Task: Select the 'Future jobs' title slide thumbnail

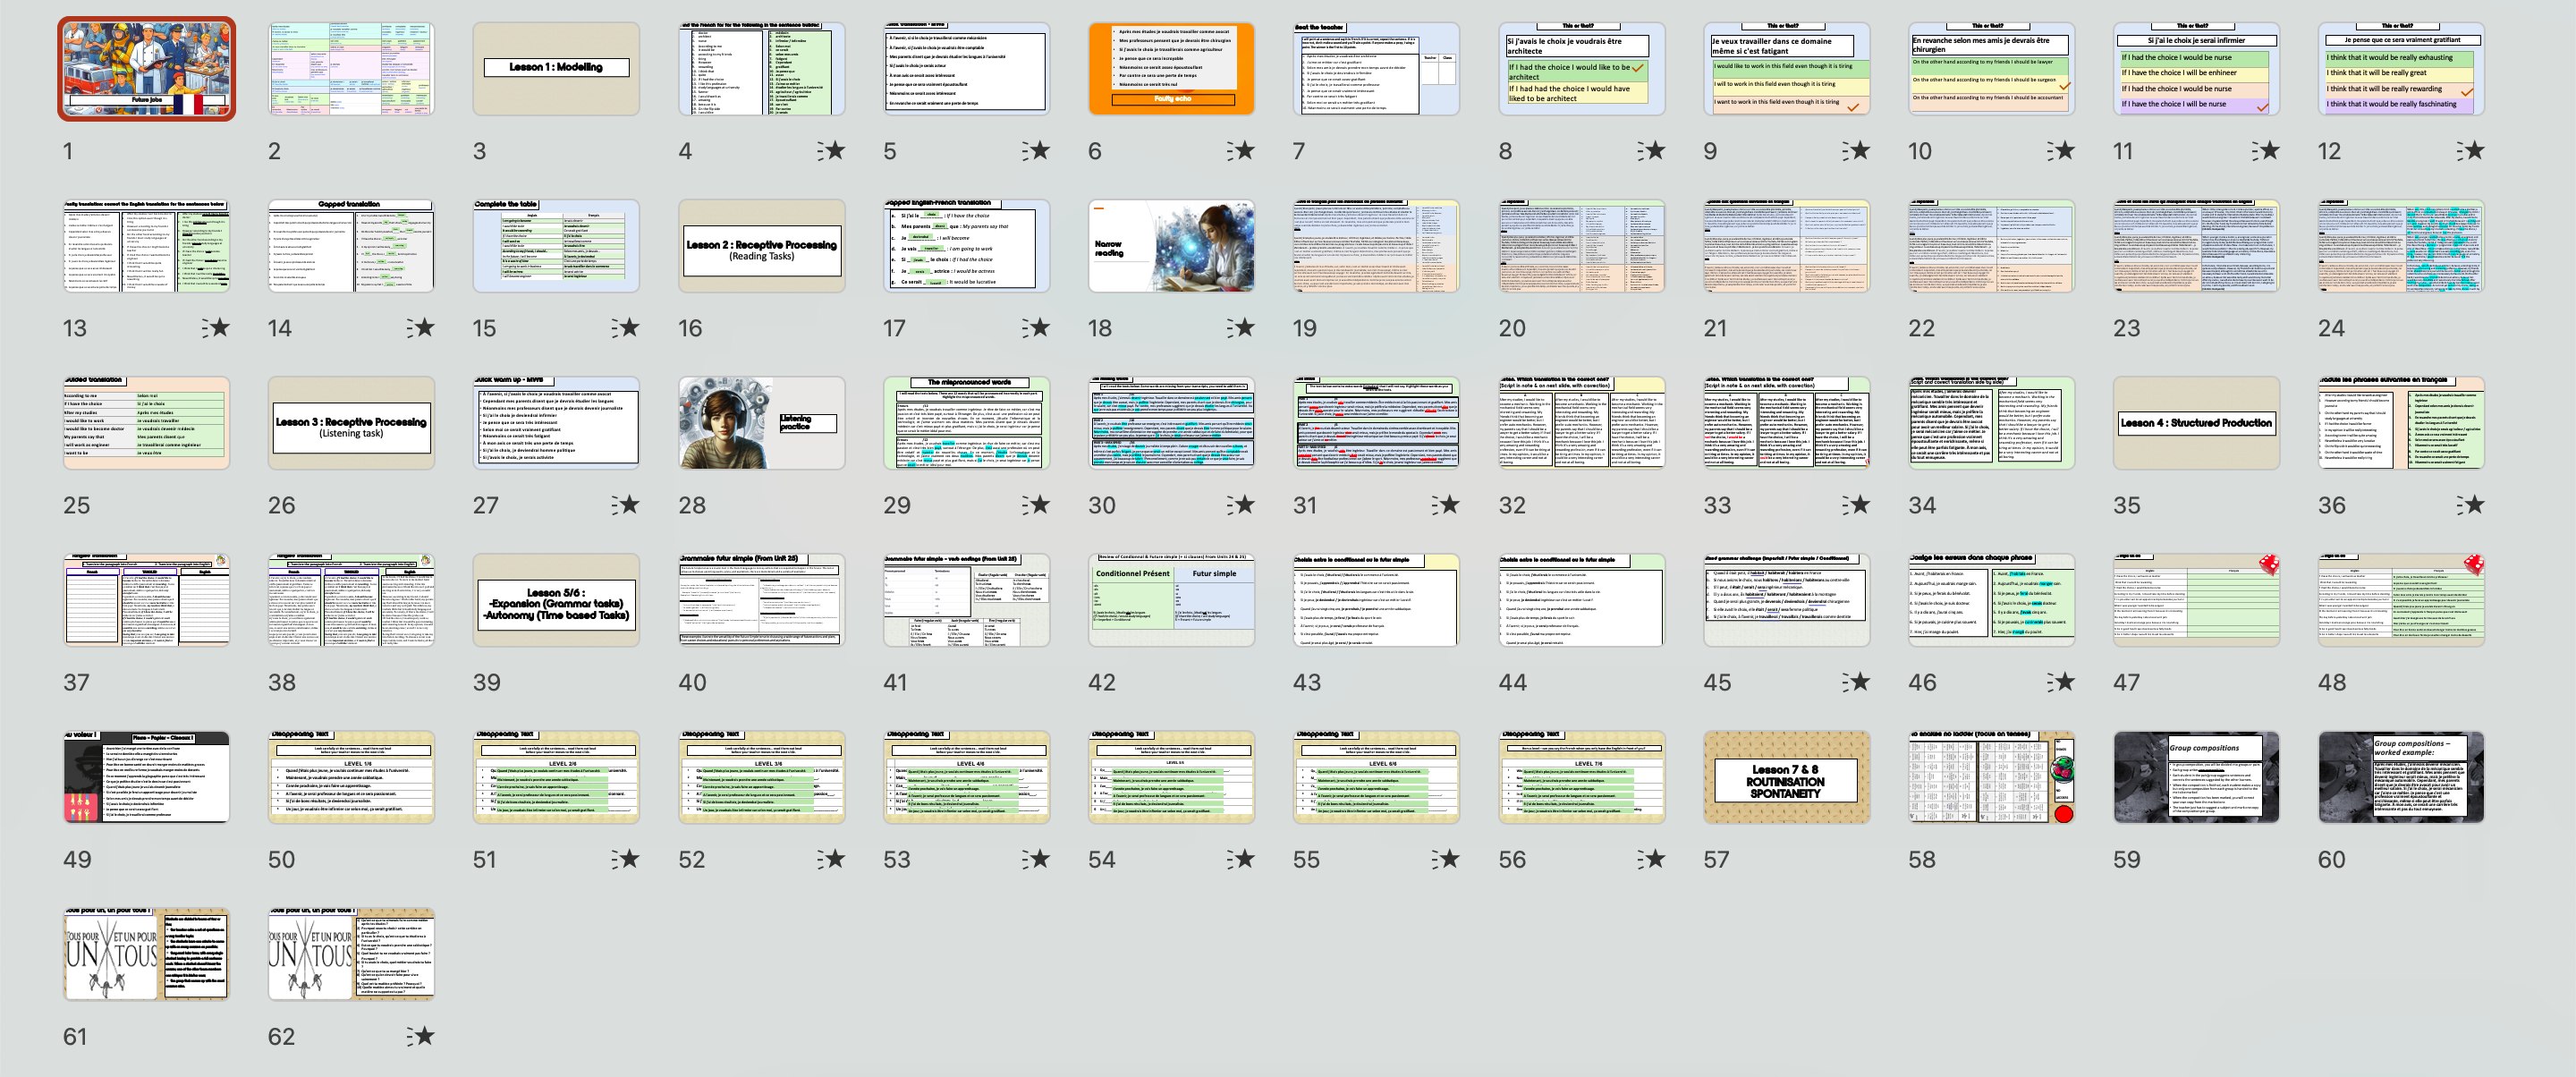Action: 147,69
